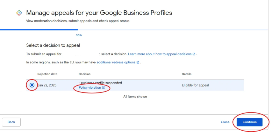Click the blue progress bar at top
Viewport: 271px width, 134px height.
pyautogui.click(x=38, y=30)
